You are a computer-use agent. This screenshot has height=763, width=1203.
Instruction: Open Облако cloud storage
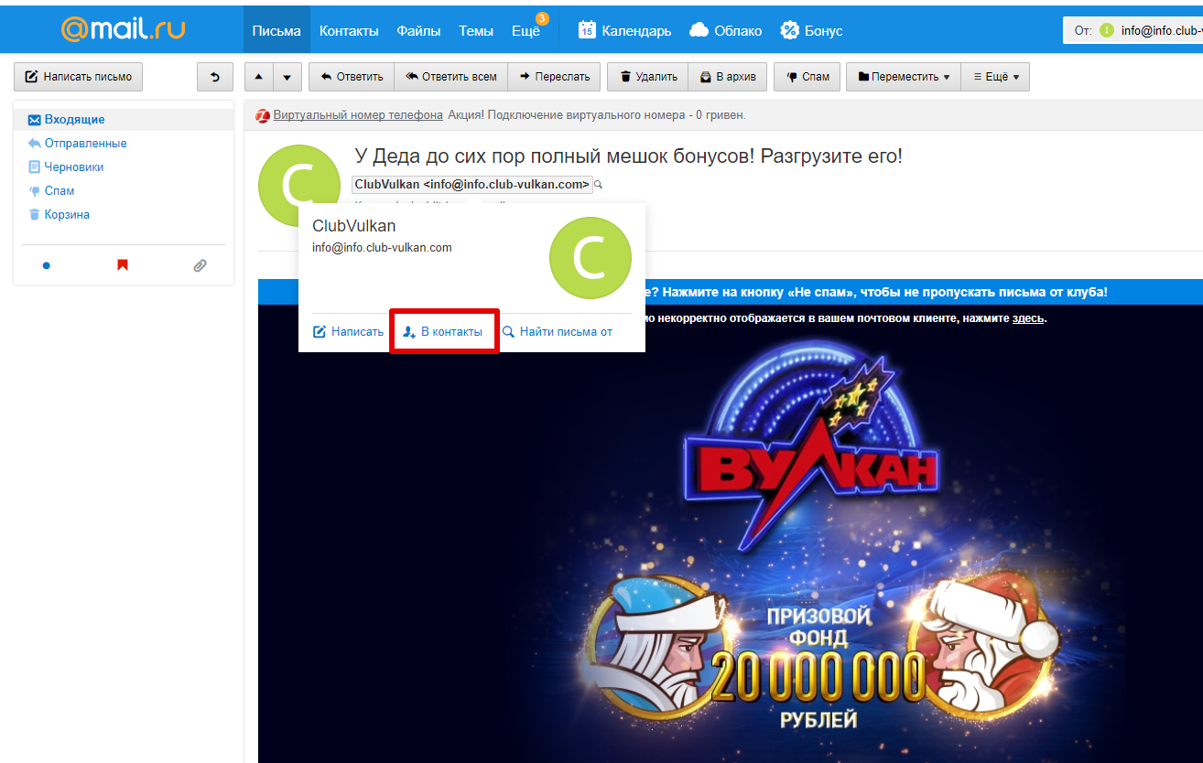[725, 30]
